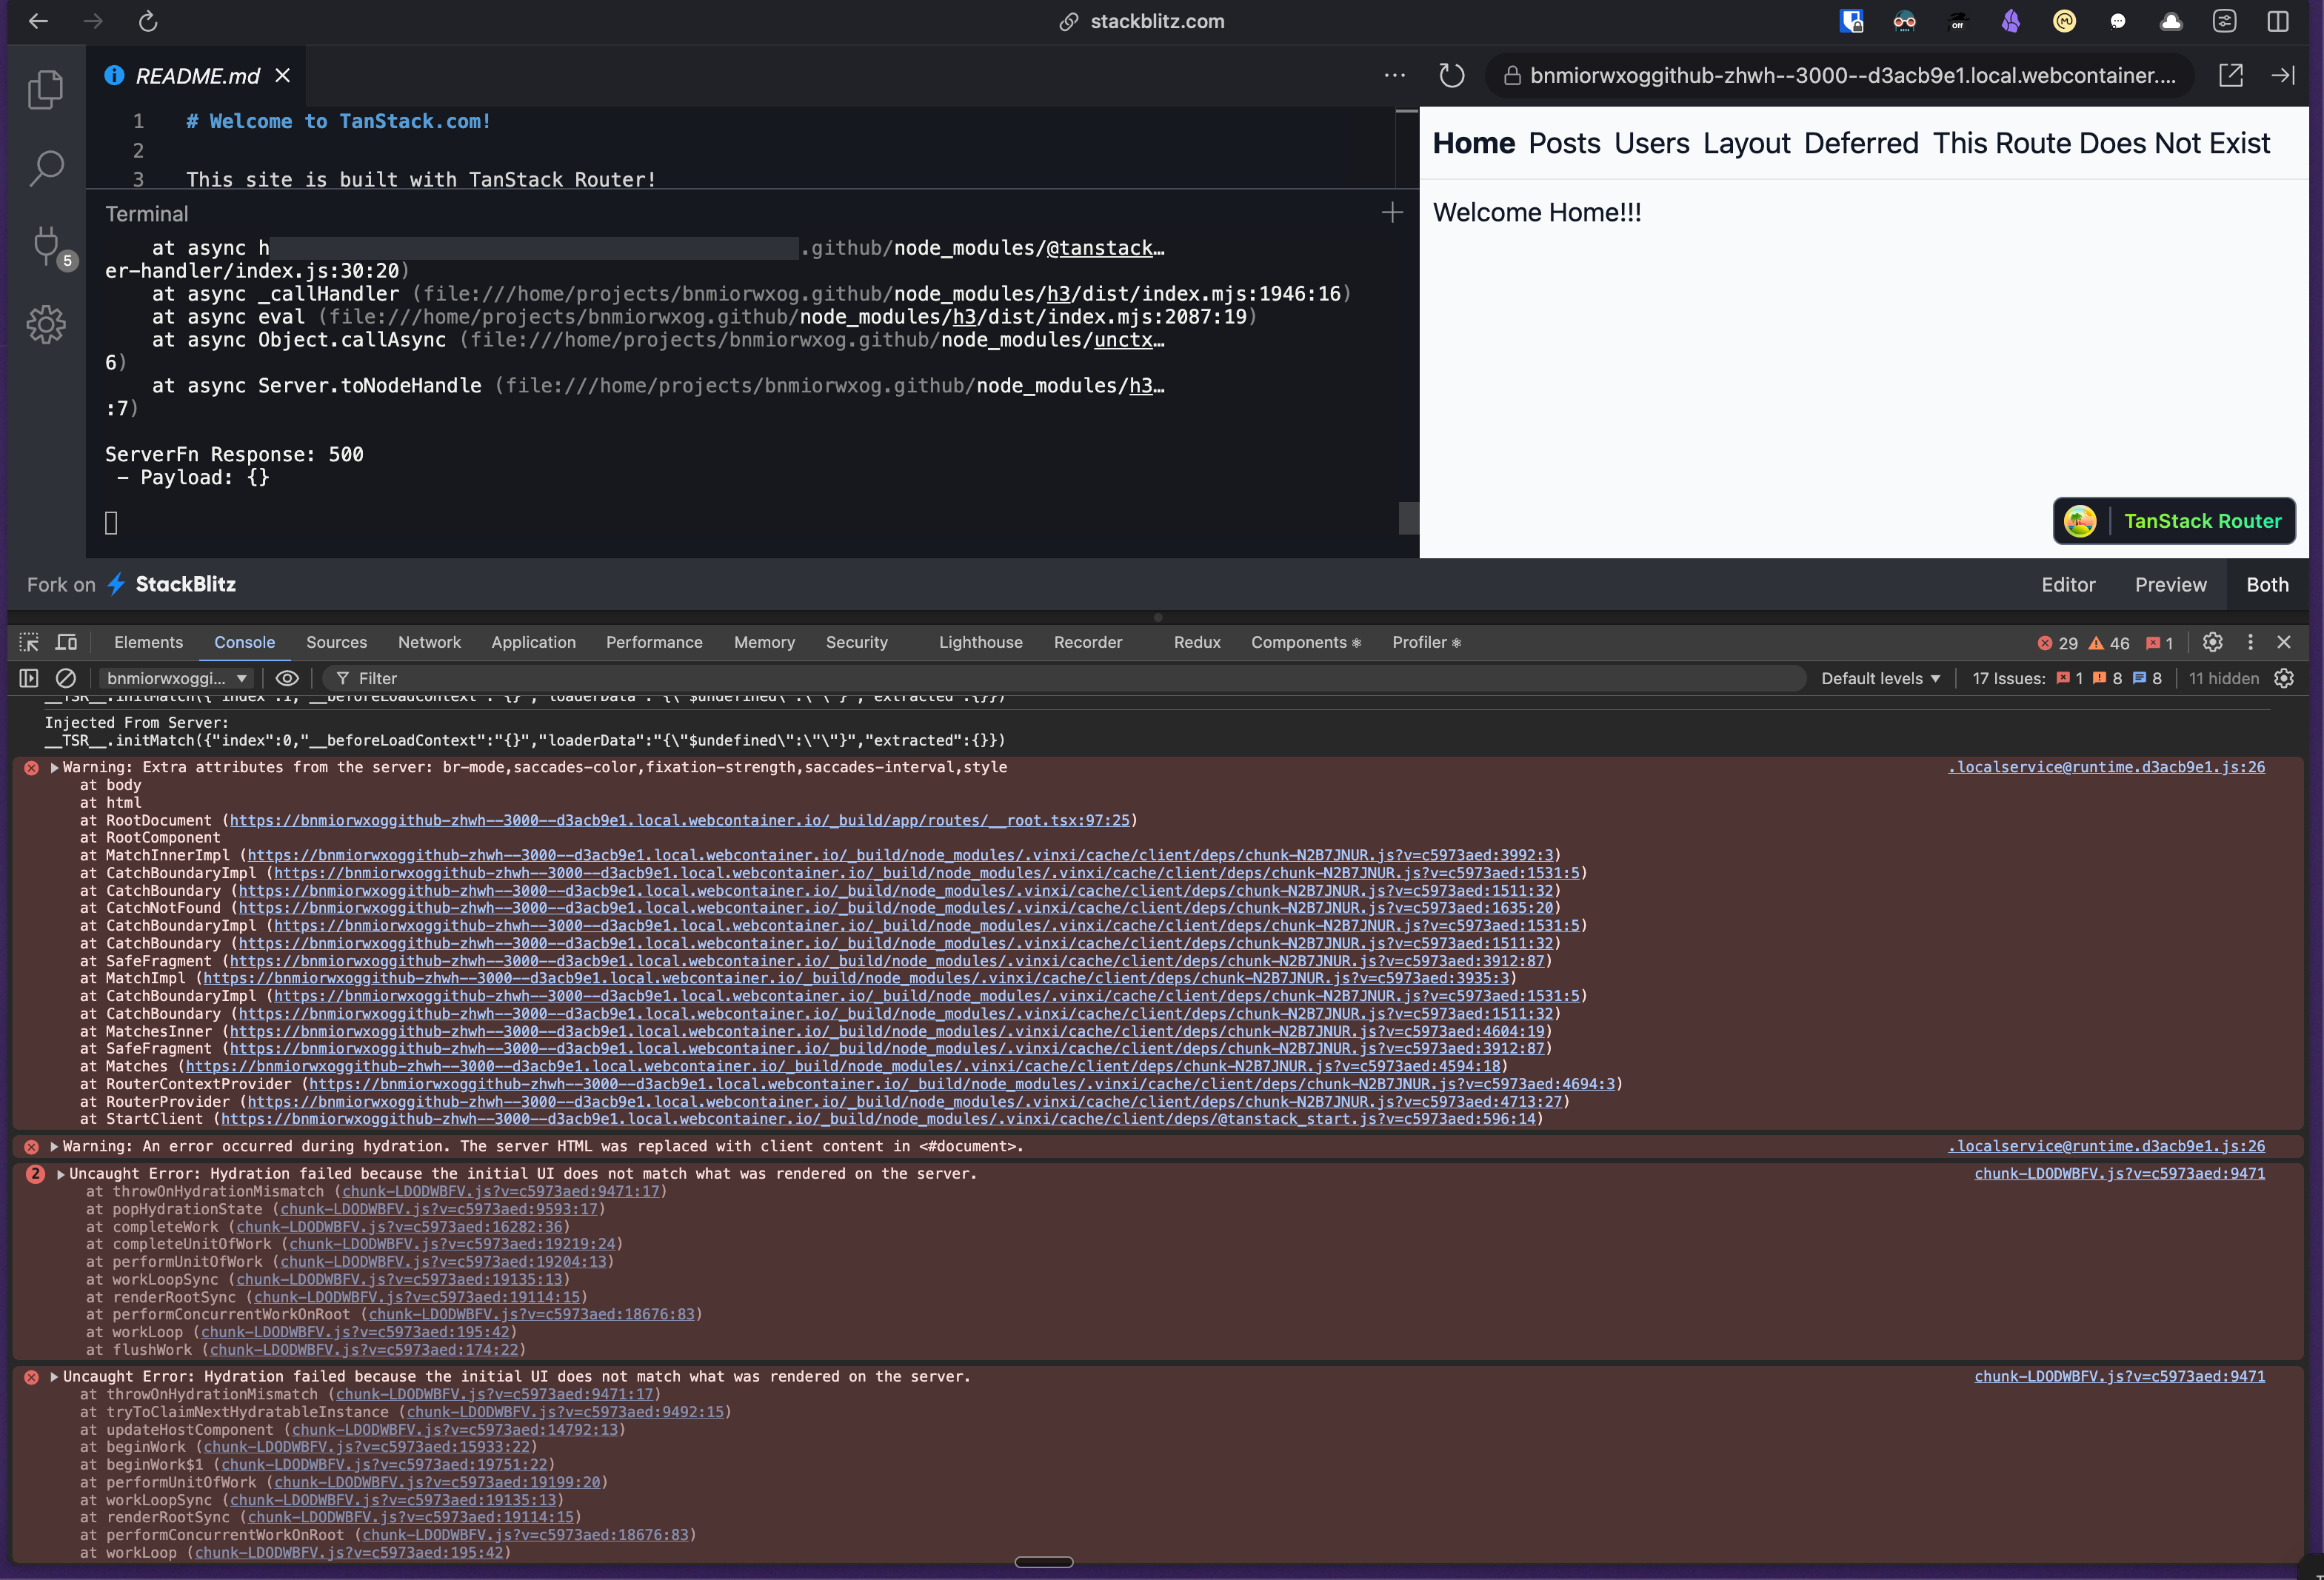Open preview in a new tab
The height and width of the screenshot is (1580, 2324).
2231,75
